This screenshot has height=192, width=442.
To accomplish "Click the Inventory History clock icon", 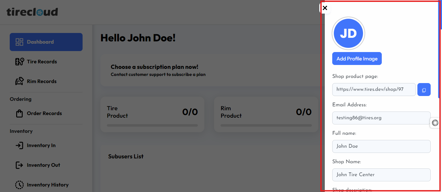I will 19,185.
